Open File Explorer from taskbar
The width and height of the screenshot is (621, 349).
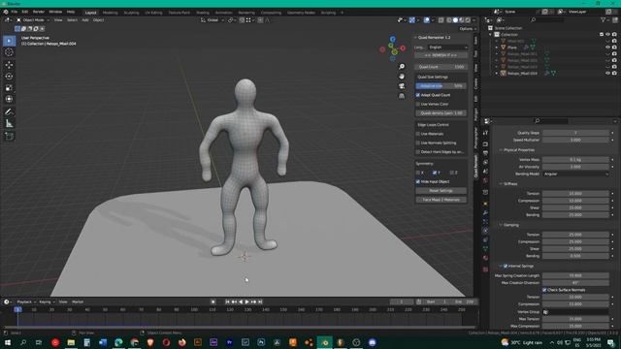[71, 342]
